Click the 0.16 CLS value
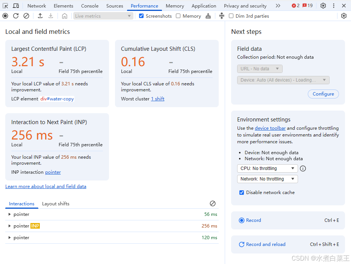Image resolution: width=351 pixels, height=264 pixels. coord(133,62)
